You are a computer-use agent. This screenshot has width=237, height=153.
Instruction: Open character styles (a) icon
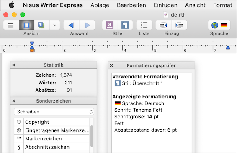point(110,25)
